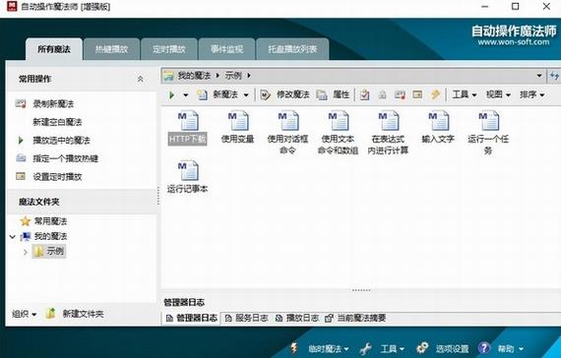Screen dimensions: 561x358
Task: Open the 帮助 menu
Action: 501,348
